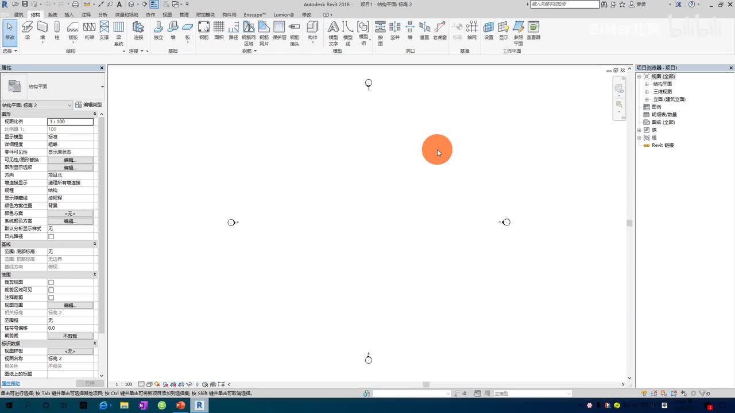Screen dimensions: 735x413
Task: Expand the 族 node in project browser
Action: [x=640, y=130]
